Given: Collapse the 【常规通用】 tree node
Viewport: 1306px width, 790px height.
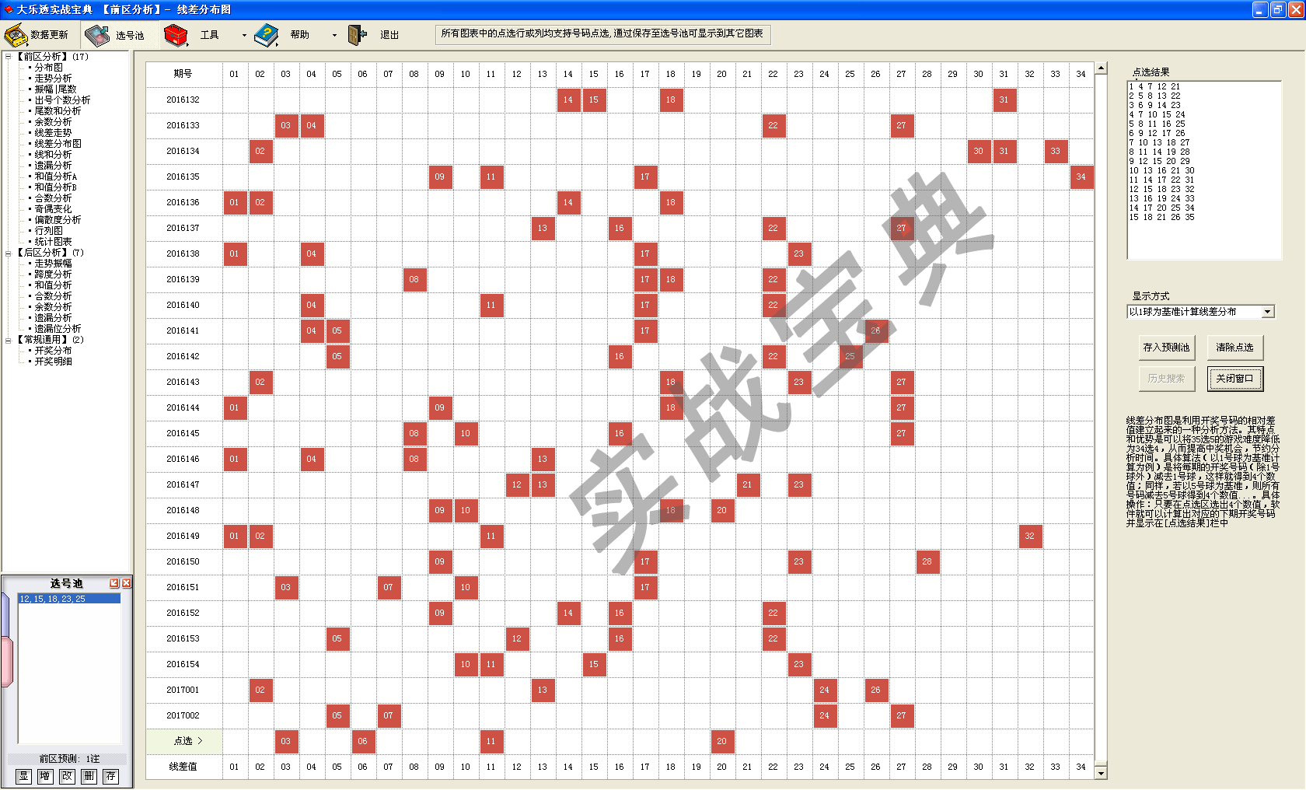Looking at the screenshot, I should click(x=9, y=340).
